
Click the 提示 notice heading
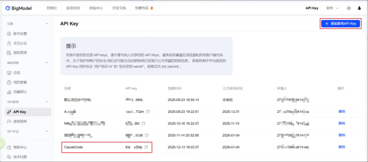[x=71, y=46]
